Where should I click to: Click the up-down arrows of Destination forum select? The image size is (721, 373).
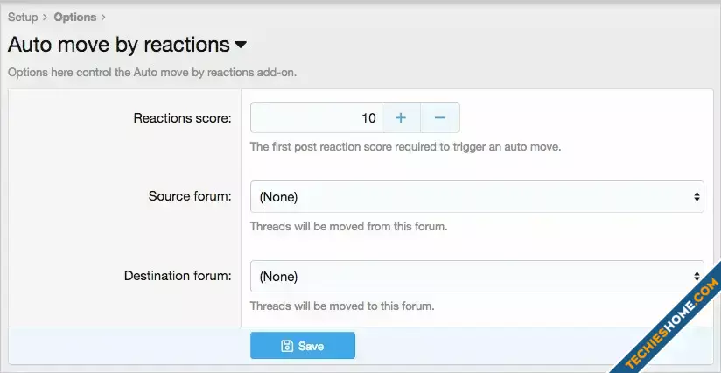696,276
